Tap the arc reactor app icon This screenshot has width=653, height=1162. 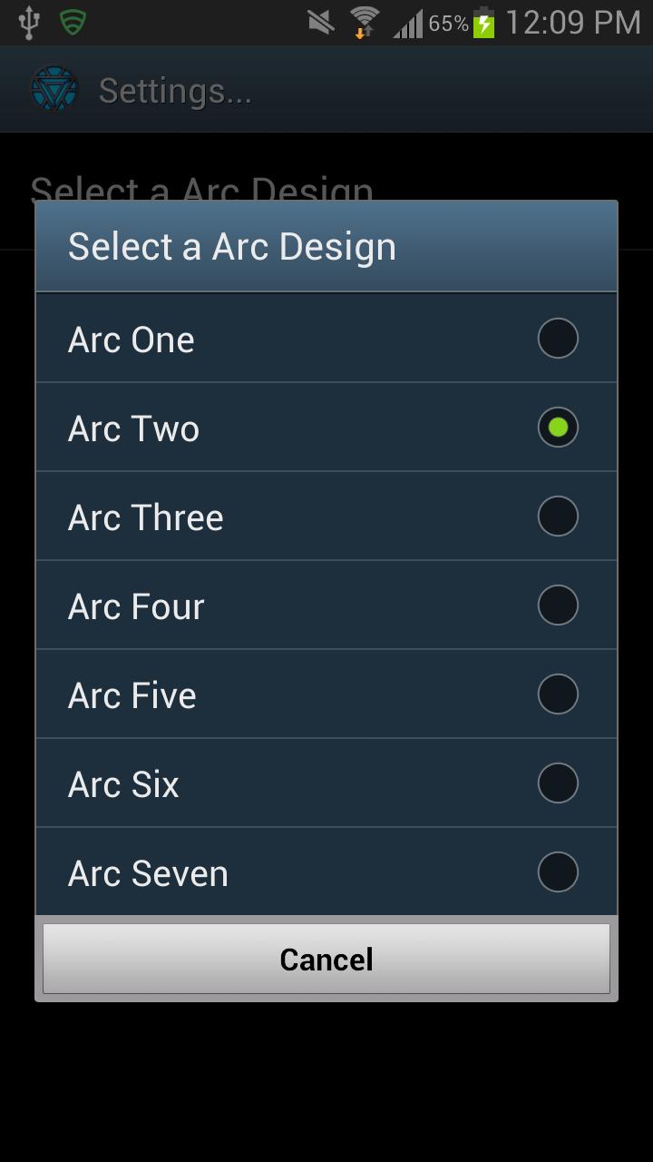pyautogui.click(x=54, y=90)
